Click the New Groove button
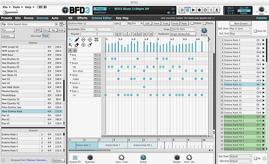Viewport: 269px width, 164px height. point(241,23)
